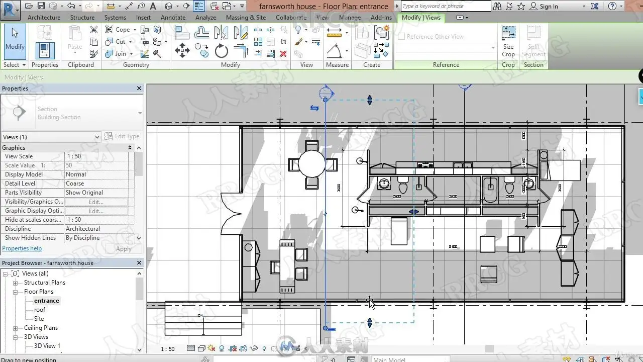
Task: Click the Demolish hammer icon
Action: [x=157, y=53]
